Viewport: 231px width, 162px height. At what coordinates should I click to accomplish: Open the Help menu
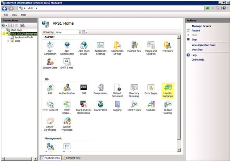coord(23,15)
